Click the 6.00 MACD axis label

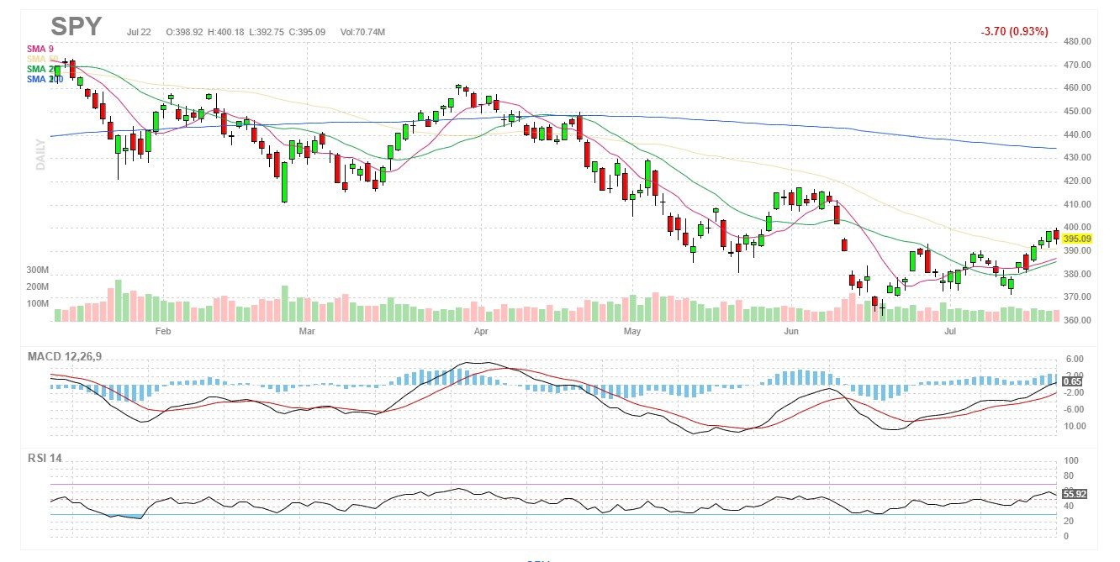click(1073, 358)
